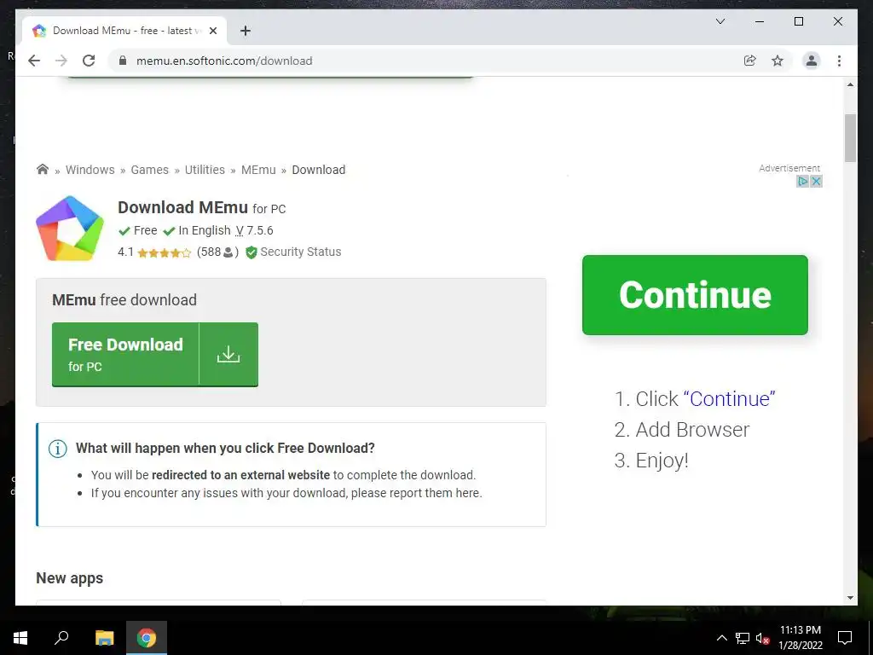Open the AdChoices triangle icon
This screenshot has height=655, width=873.
[802, 181]
